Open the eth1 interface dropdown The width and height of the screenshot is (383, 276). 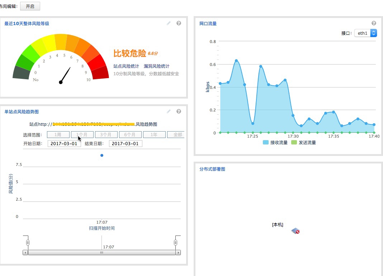pyautogui.click(x=366, y=33)
